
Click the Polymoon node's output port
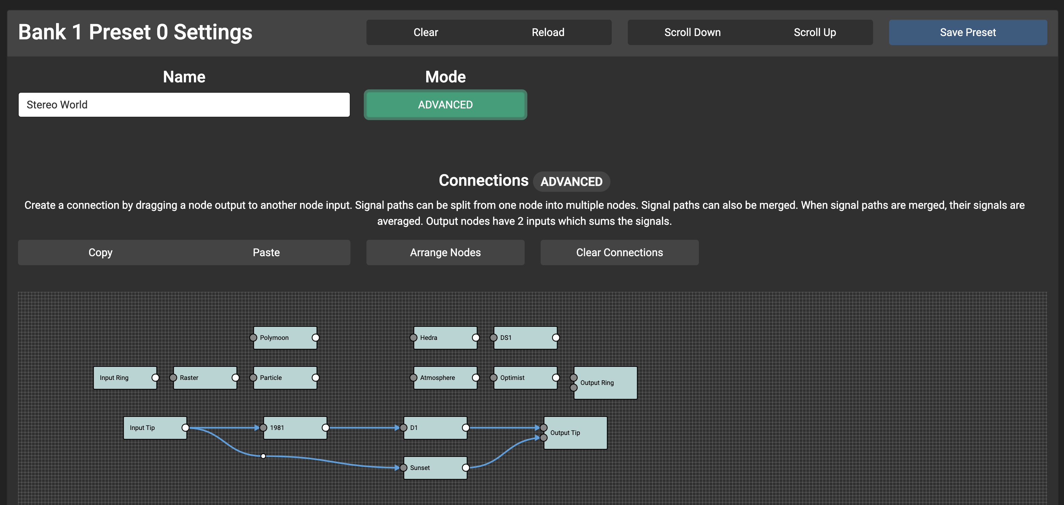[x=316, y=338]
